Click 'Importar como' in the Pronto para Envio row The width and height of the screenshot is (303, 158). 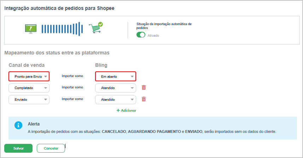tap(72, 76)
